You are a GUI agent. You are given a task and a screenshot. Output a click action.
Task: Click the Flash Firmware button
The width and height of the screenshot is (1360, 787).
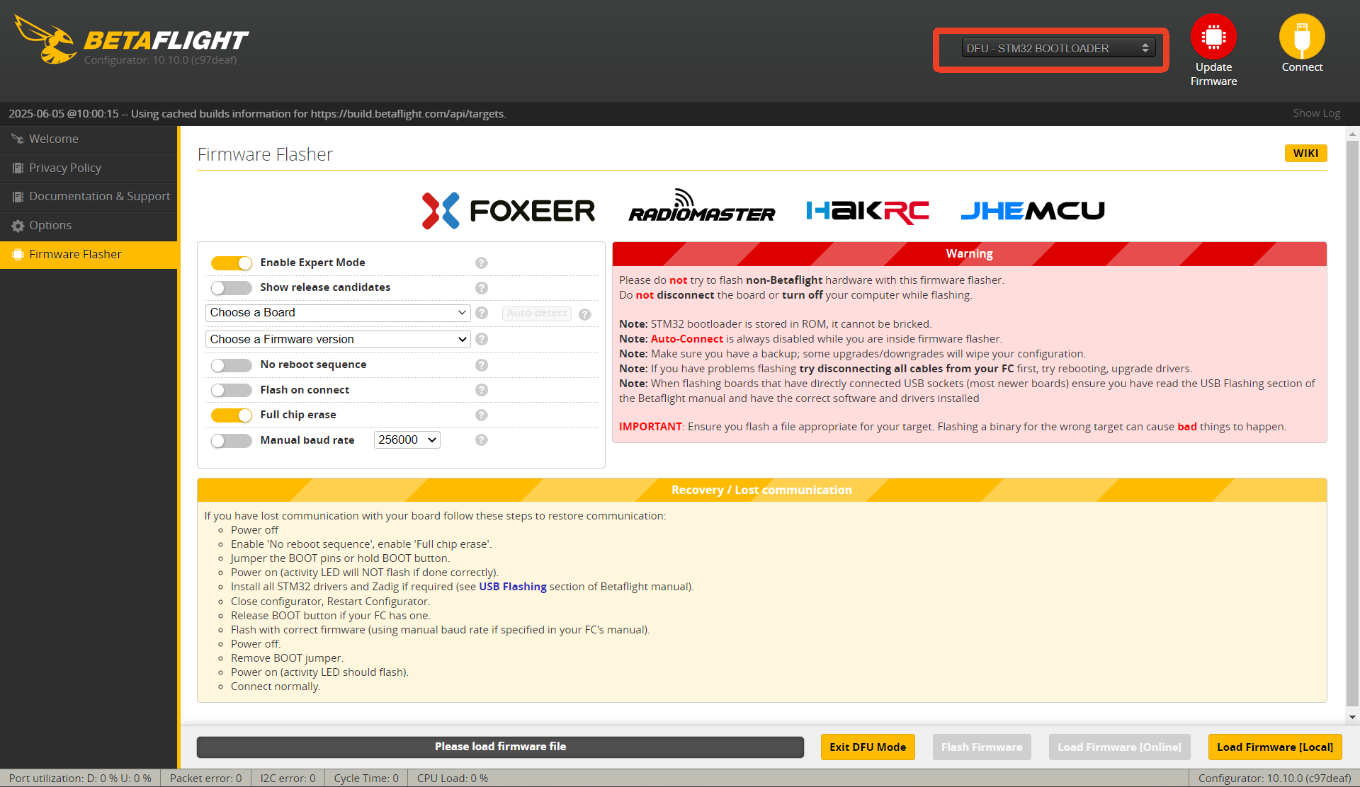(x=982, y=747)
